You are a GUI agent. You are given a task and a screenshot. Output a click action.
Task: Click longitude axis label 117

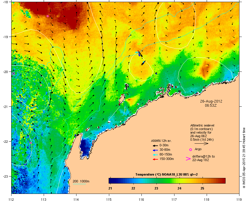click(x=174, y=199)
